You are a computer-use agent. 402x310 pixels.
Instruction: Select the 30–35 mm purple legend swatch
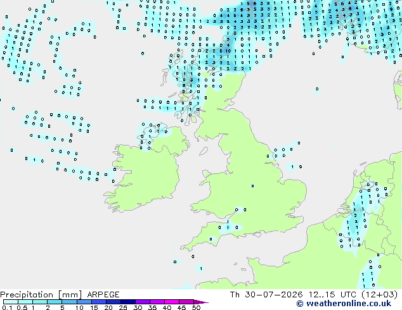tap(143, 302)
